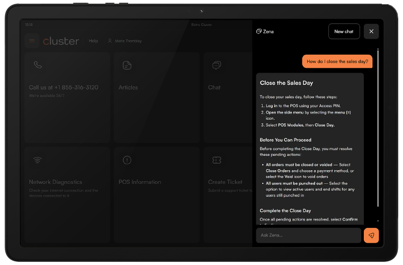Close the Zena chat panel
Image resolution: width=403 pixels, height=265 pixels.
coord(371,31)
